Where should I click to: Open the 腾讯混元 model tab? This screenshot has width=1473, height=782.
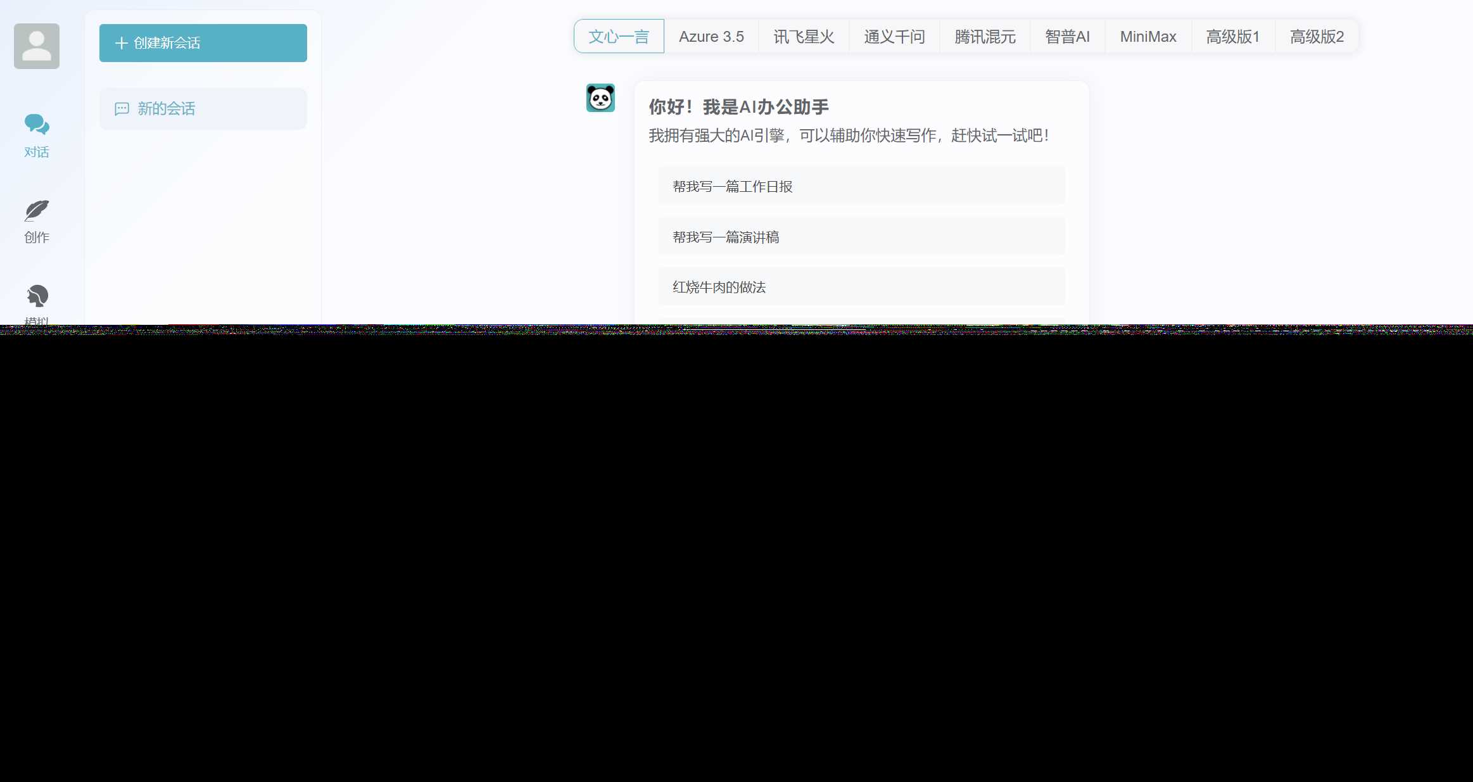(x=983, y=36)
